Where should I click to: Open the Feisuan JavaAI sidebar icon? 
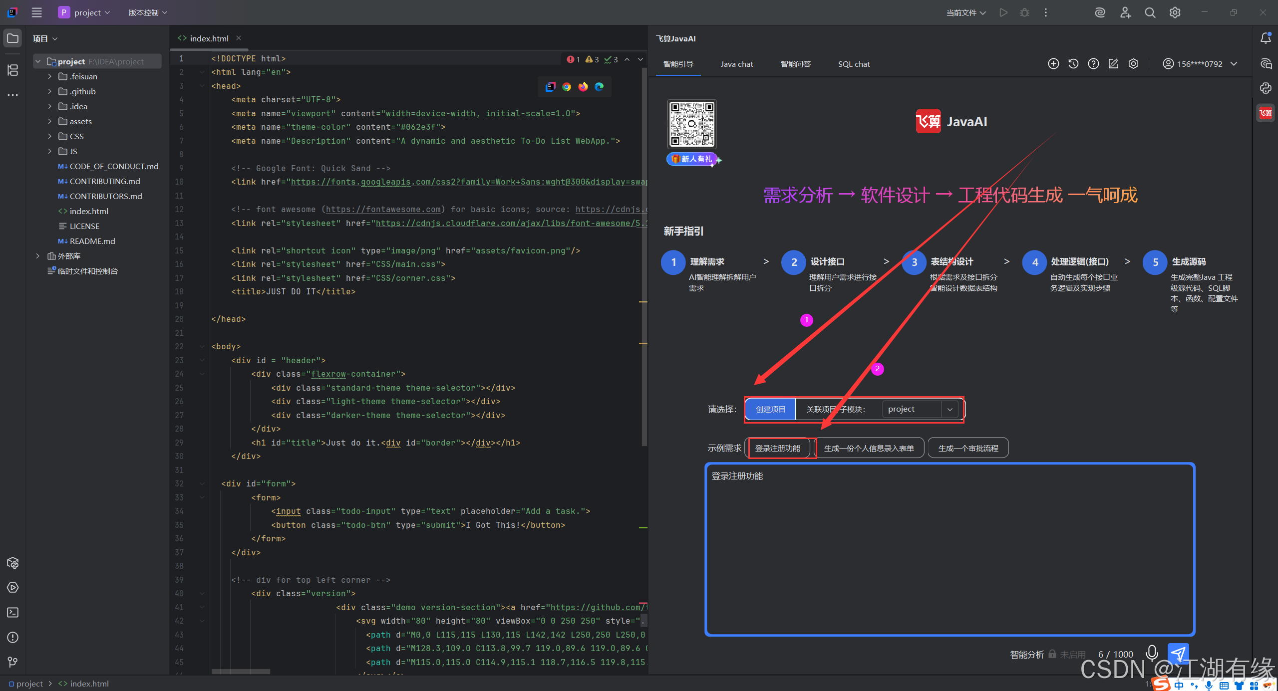pos(1266,113)
